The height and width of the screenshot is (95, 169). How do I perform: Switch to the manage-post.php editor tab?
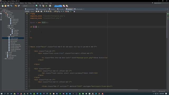click(42, 9)
